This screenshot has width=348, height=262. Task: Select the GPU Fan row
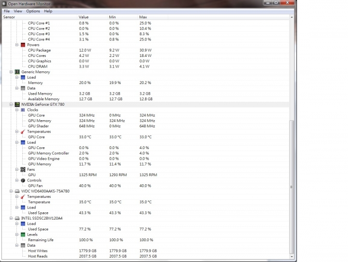click(x=145, y=186)
